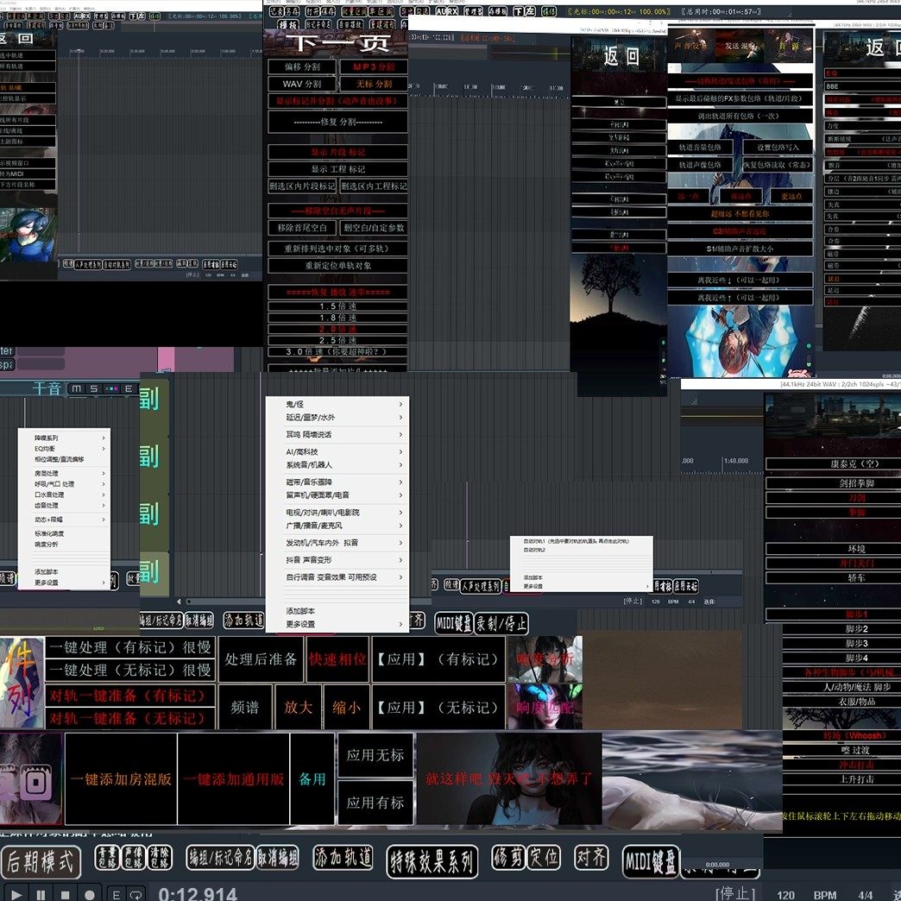This screenshot has width=901, height=901.
Task: Click the 下一页 next page header
Action: (339, 44)
